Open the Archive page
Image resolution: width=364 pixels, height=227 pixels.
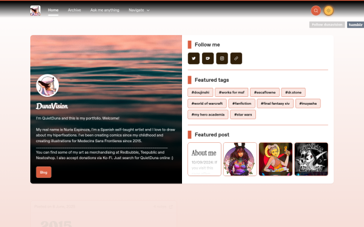click(x=74, y=10)
